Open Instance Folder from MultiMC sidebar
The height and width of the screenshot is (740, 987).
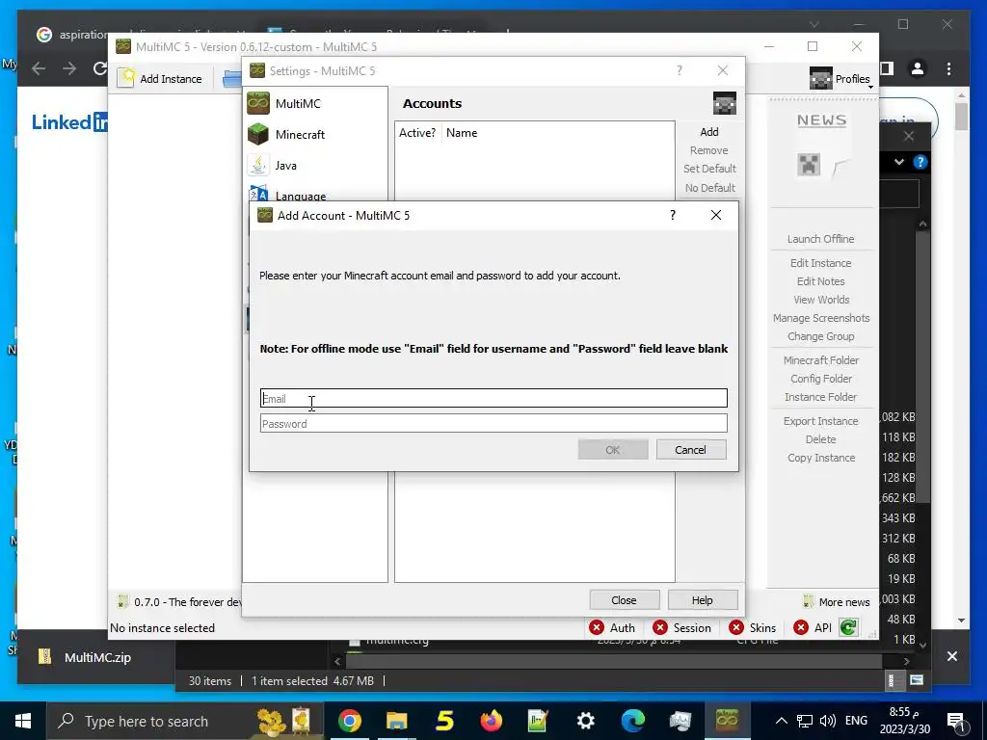821,396
